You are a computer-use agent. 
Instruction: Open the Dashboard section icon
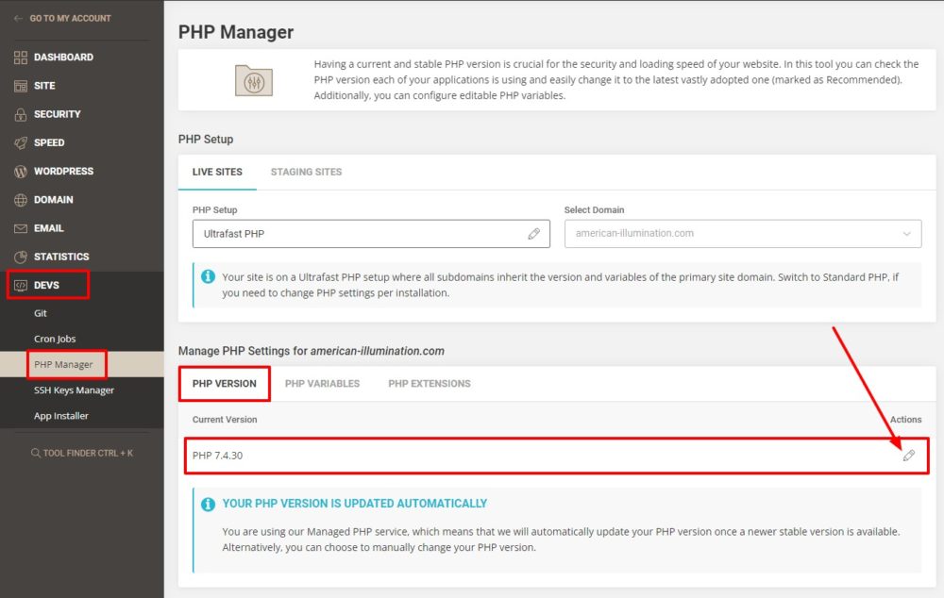pyautogui.click(x=19, y=57)
